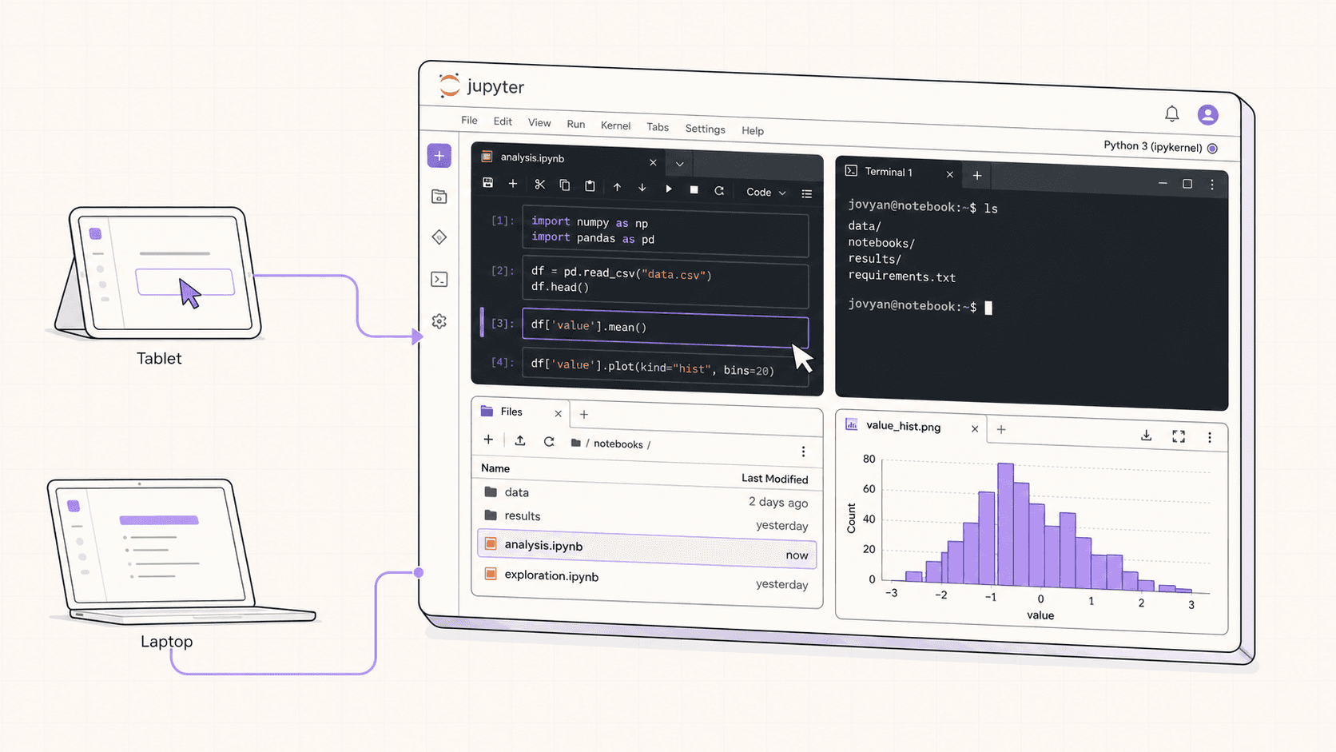Download the value_hist.png image
The height and width of the screenshot is (752, 1336).
pos(1146,436)
